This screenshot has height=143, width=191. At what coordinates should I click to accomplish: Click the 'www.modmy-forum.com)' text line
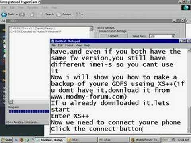[89, 97]
